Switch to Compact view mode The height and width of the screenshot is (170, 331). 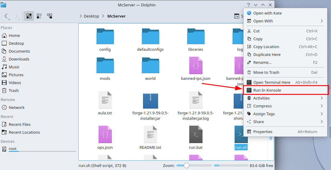(x=39, y=16)
